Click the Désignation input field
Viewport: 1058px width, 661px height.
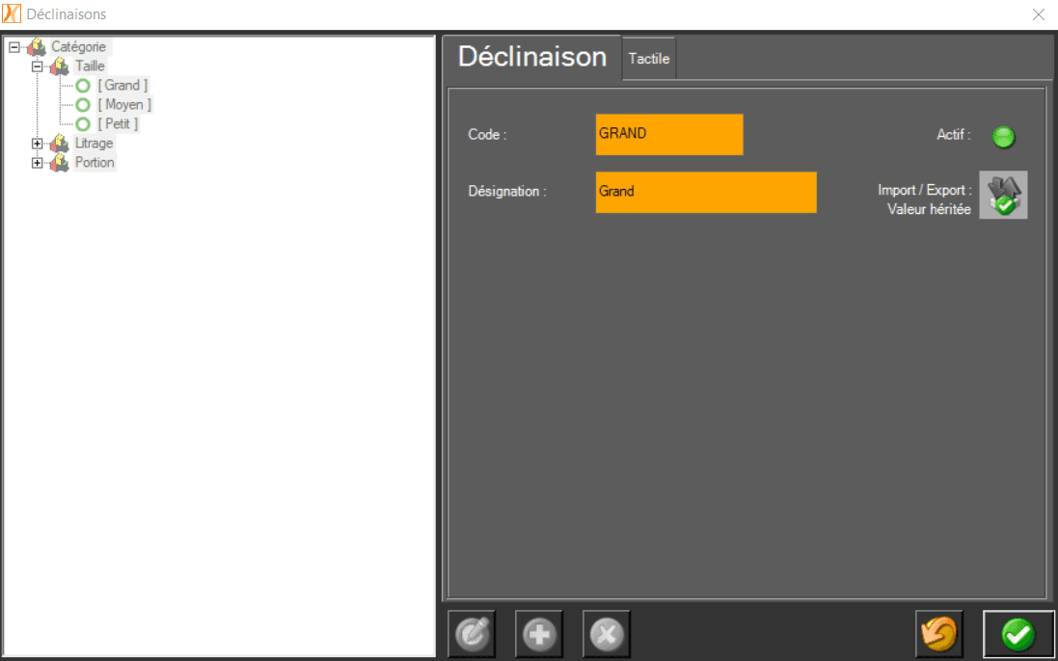pos(706,192)
